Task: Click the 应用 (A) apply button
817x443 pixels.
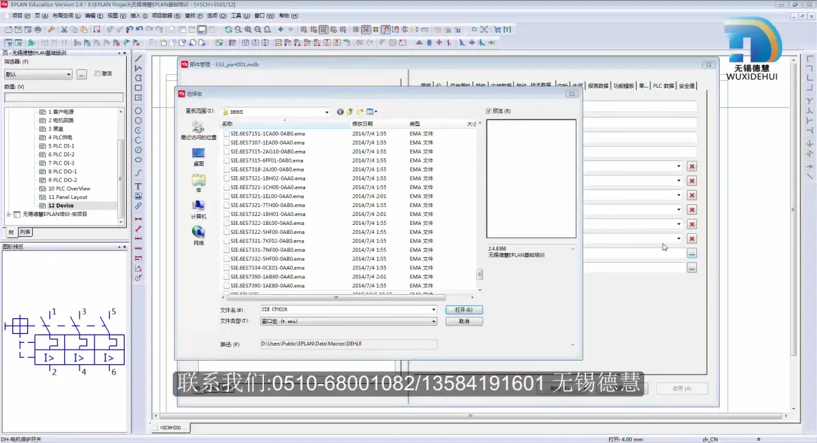Action: (681, 388)
